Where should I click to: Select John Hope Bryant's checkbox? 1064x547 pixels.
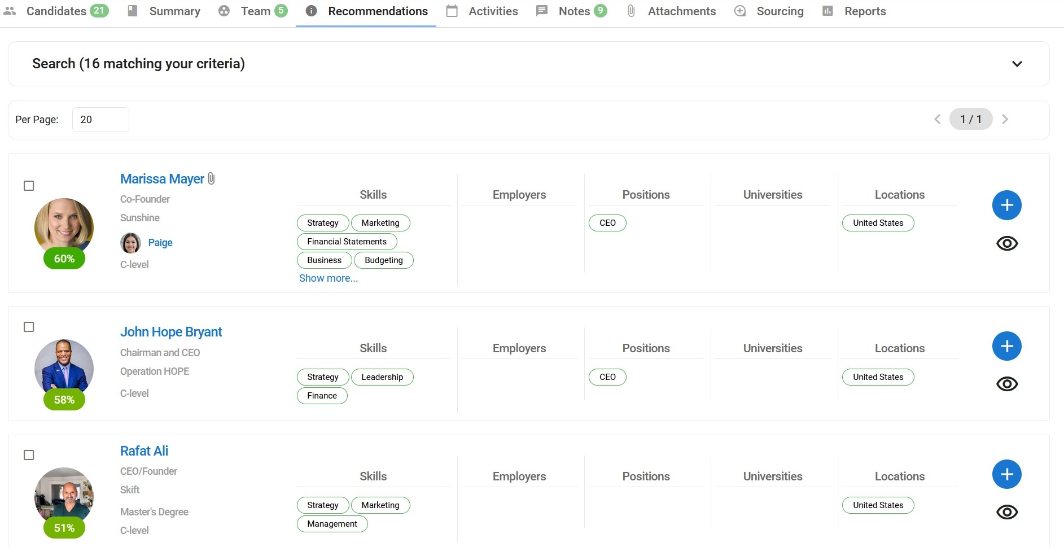point(29,327)
